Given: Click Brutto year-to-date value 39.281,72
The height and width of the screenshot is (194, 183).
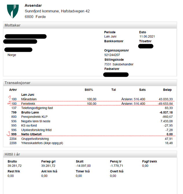Looking at the screenshot, I should click(x=14, y=166).
